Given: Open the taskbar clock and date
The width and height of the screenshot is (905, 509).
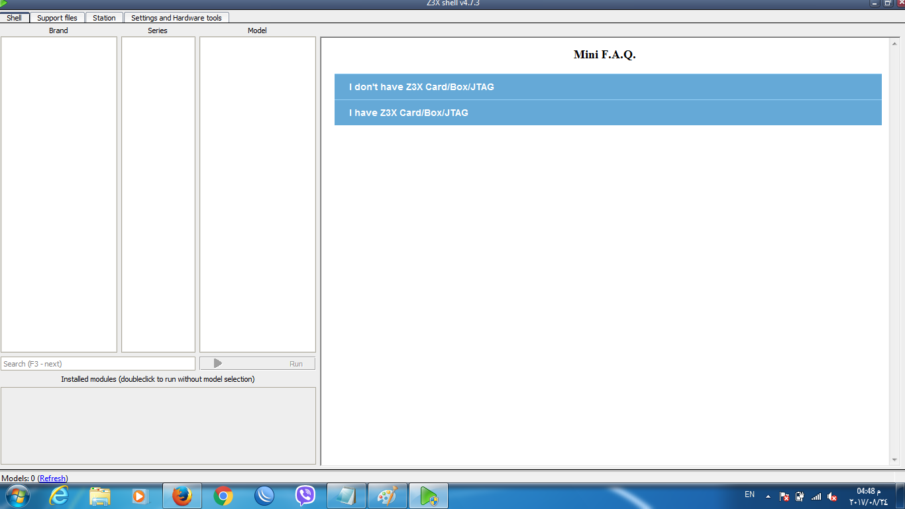Looking at the screenshot, I should click(x=869, y=496).
